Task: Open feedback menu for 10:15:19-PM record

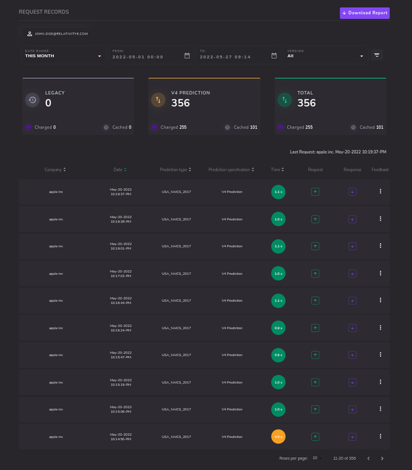Action: click(x=380, y=382)
